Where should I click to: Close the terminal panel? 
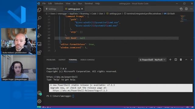click(x=191, y=60)
